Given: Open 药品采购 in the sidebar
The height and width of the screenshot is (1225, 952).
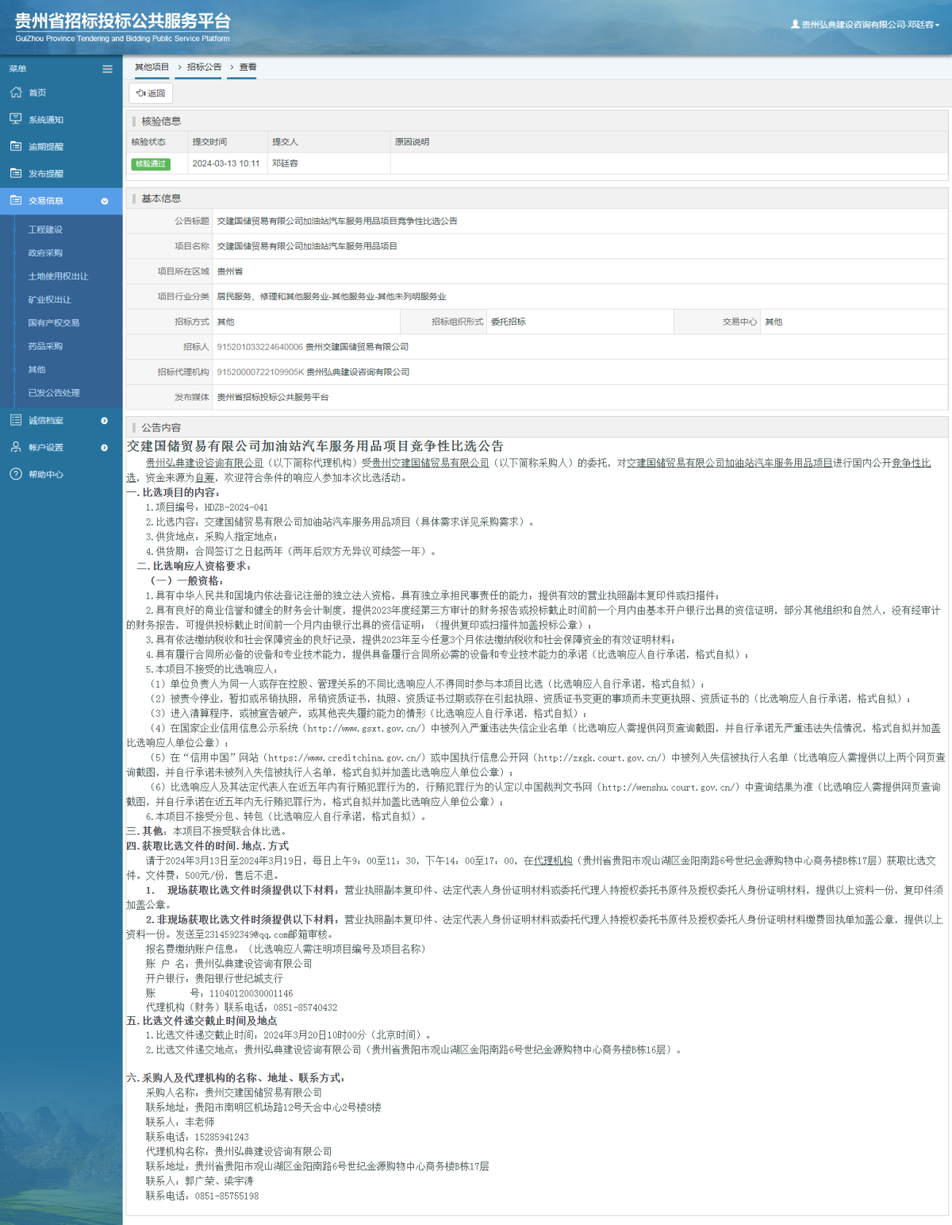Looking at the screenshot, I should (x=45, y=346).
